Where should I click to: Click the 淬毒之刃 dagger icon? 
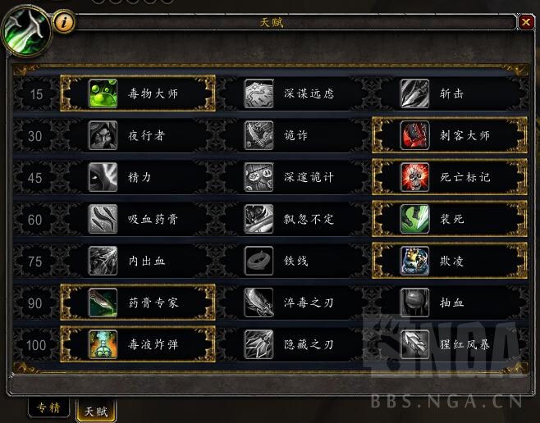pyautogui.click(x=259, y=302)
